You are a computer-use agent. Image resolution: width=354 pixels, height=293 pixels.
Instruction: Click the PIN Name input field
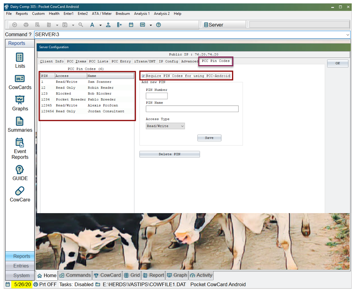point(192,109)
